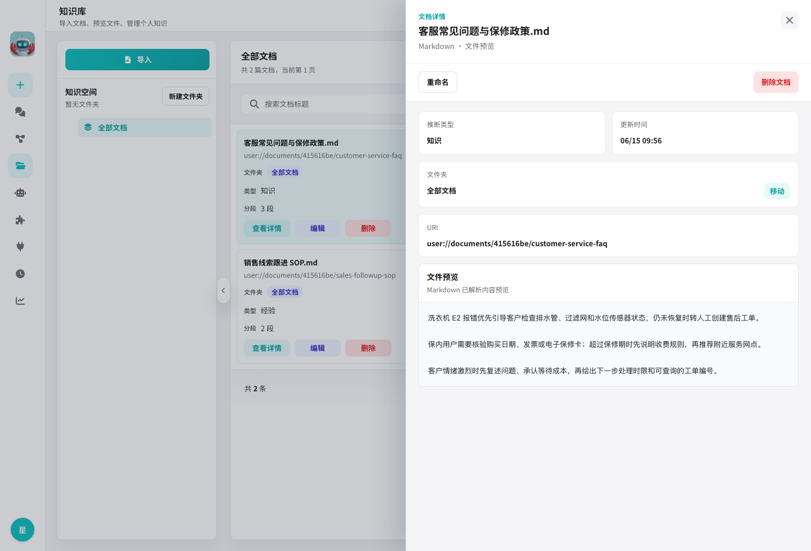Click the 文档详情 panel label
This screenshot has width=811, height=551.
(432, 17)
